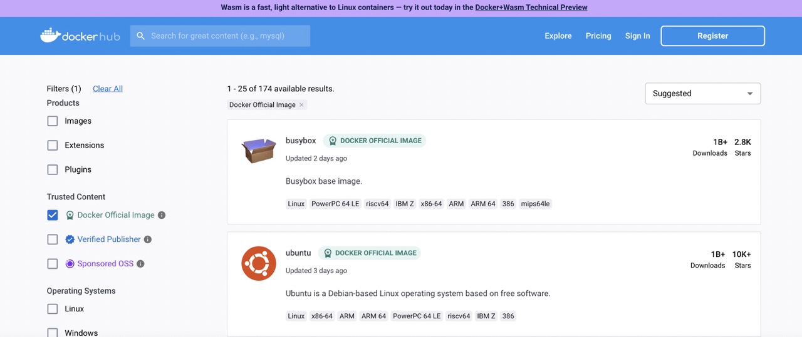The image size is (802, 337).
Task: Click the Docker Hub whale logo
Action: coord(80,36)
